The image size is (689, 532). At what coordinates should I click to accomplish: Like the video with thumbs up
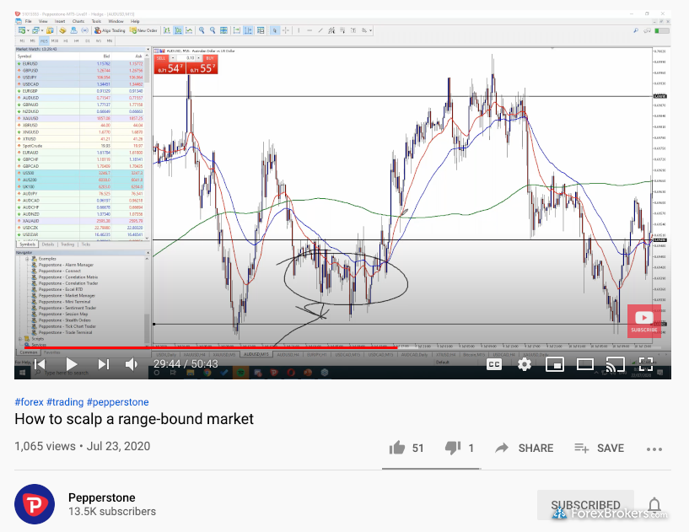397,448
